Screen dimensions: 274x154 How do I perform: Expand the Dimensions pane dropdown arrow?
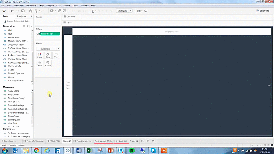click(32, 26)
